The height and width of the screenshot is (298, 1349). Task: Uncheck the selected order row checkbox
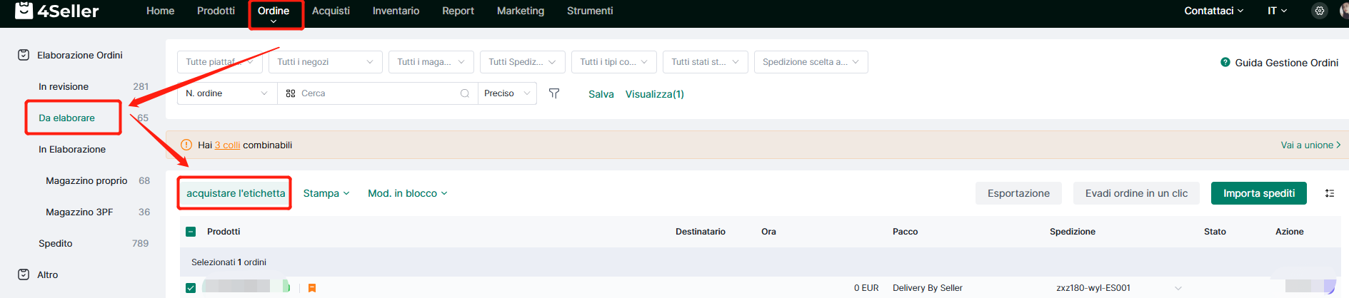[x=191, y=288]
